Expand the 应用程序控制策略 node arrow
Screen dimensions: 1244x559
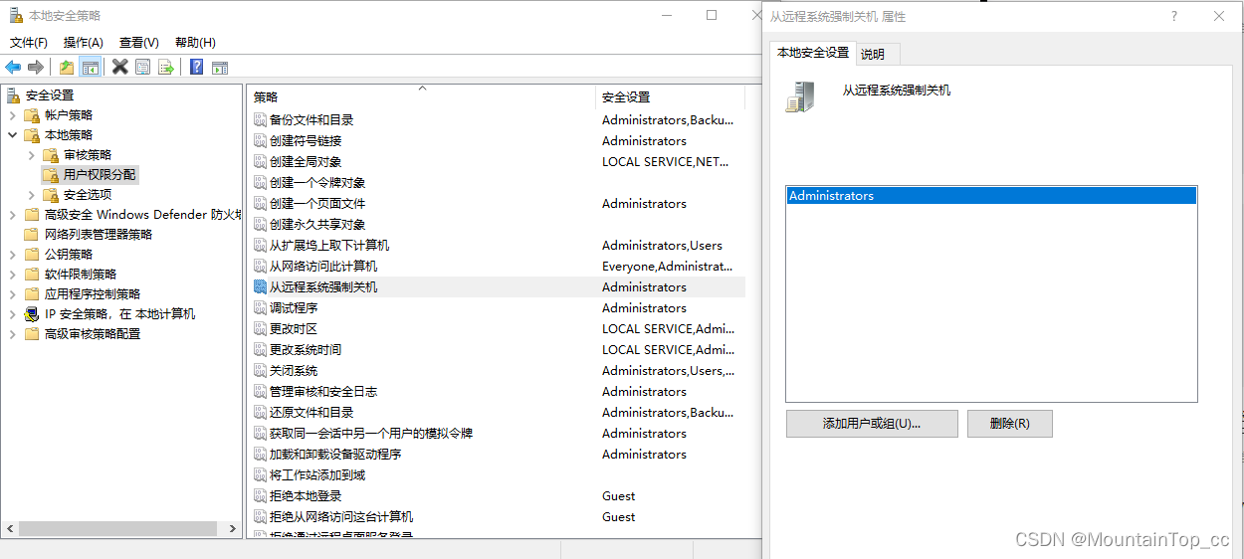[x=13, y=294]
